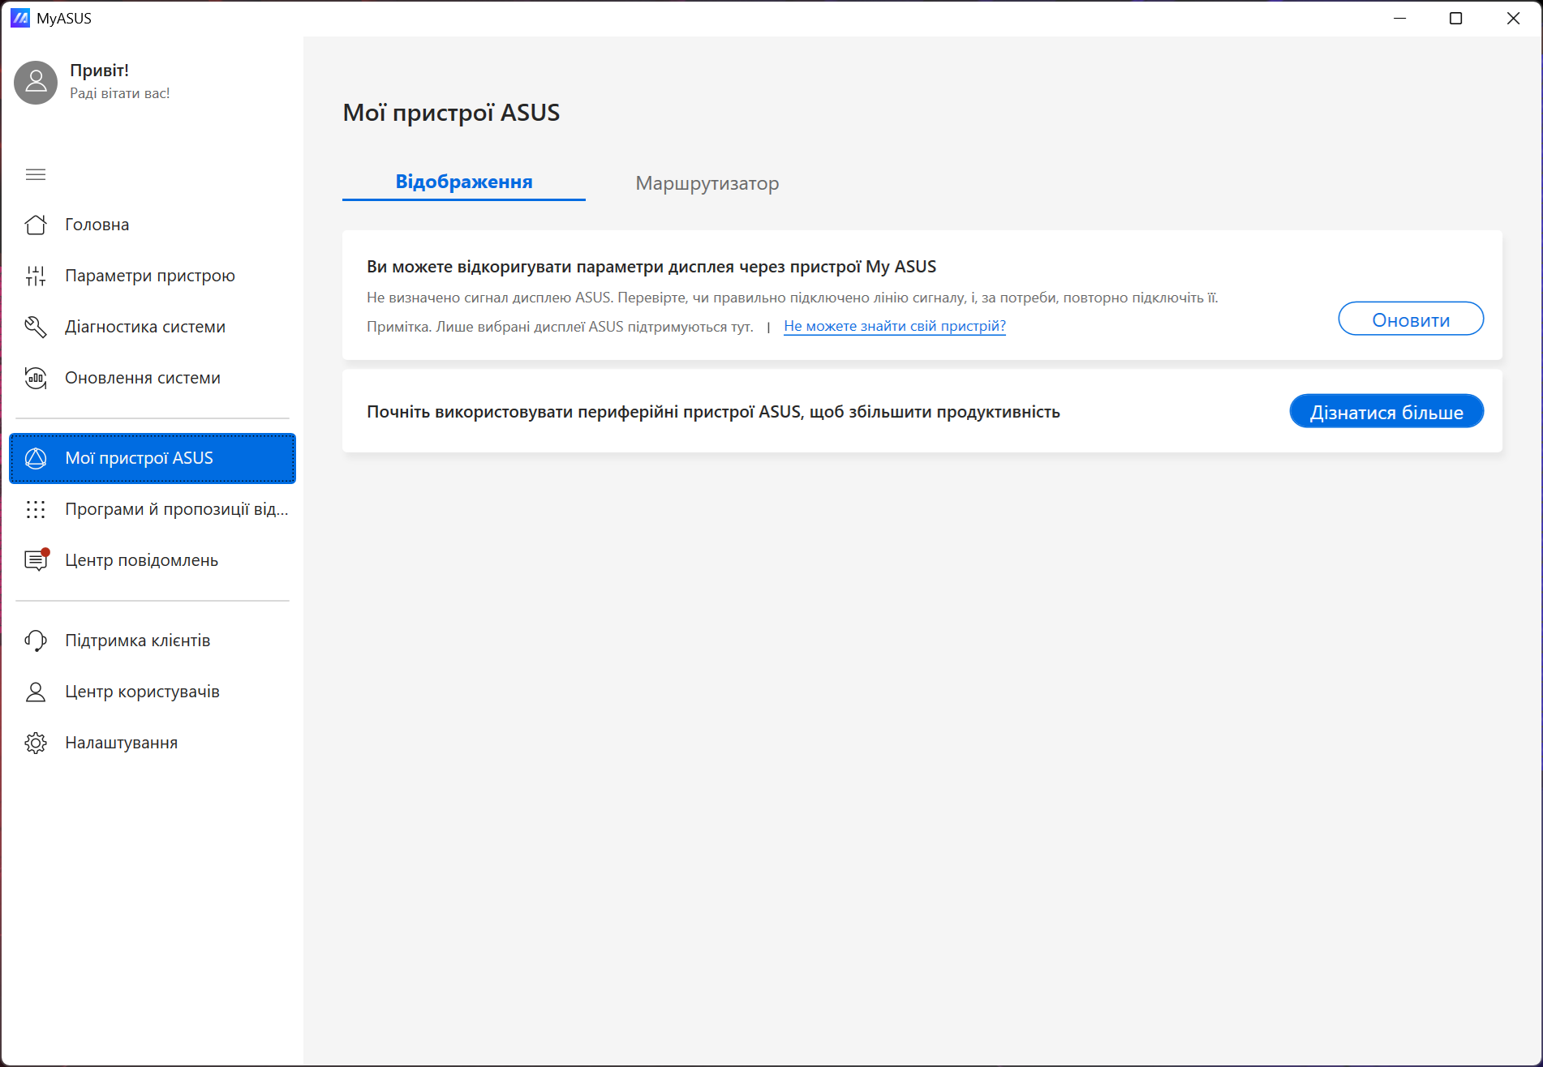Screen dimensions: 1543x1067
Task: Open Центр користувачів
Action: [153, 692]
